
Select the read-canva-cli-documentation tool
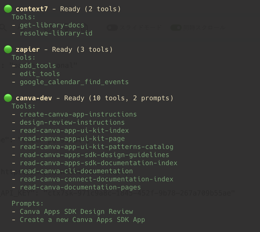(76, 171)
